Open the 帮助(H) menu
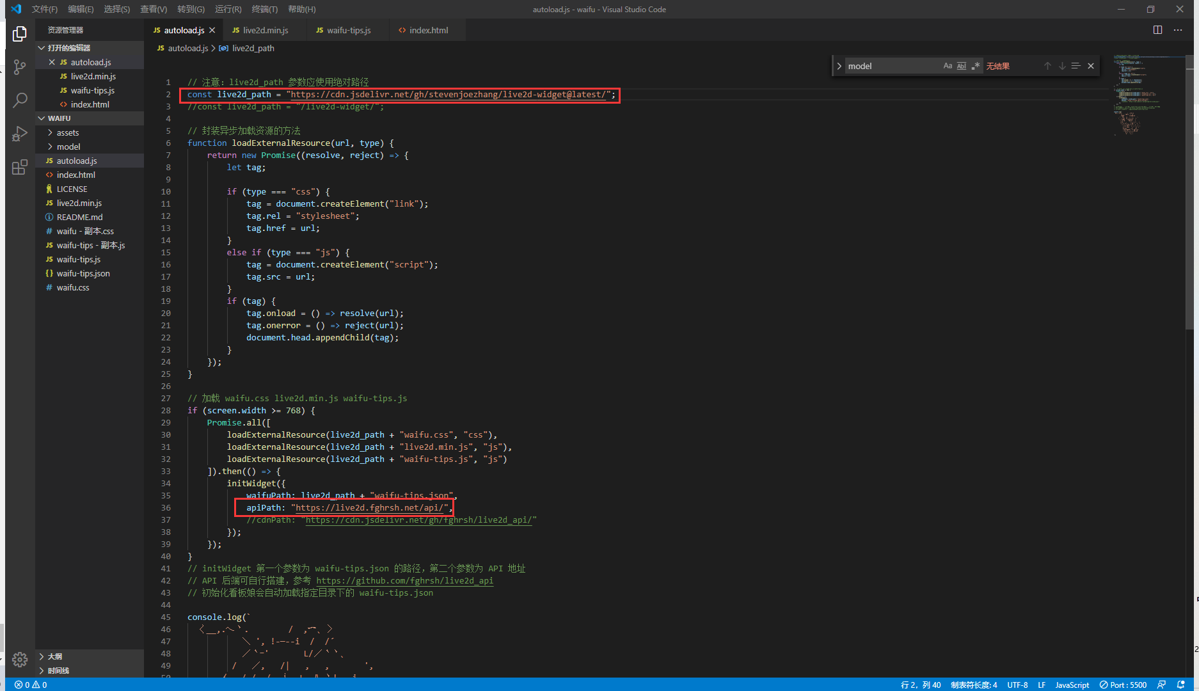The height and width of the screenshot is (691, 1199). pos(302,9)
